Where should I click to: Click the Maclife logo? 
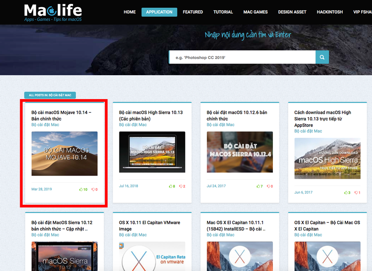(x=53, y=13)
